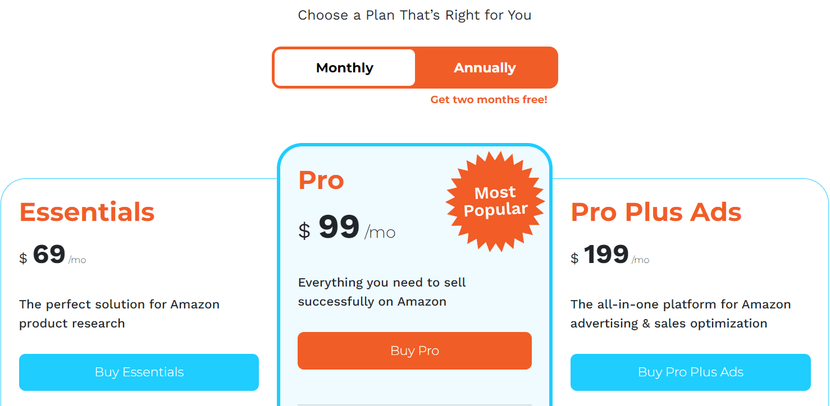Click the all-in-one platform description text
The image size is (830, 406).
681,313
